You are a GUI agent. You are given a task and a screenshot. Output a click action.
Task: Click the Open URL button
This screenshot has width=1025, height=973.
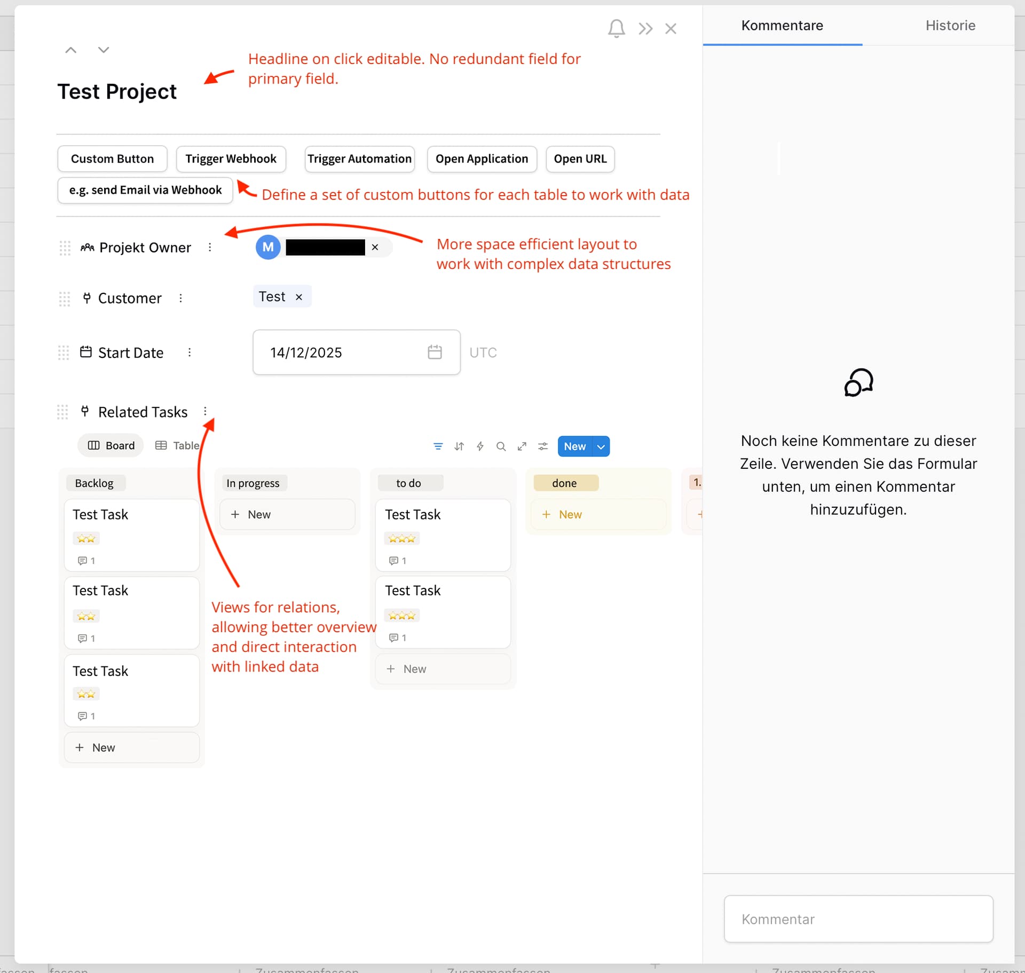click(580, 159)
